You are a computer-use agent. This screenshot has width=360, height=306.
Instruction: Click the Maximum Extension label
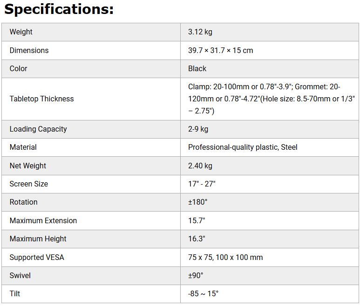pos(43,220)
